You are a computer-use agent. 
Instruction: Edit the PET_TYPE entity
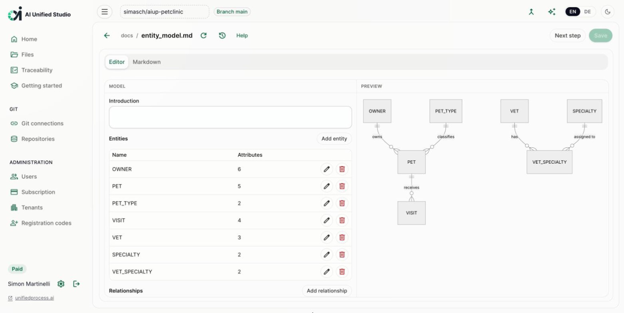(327, 203)
